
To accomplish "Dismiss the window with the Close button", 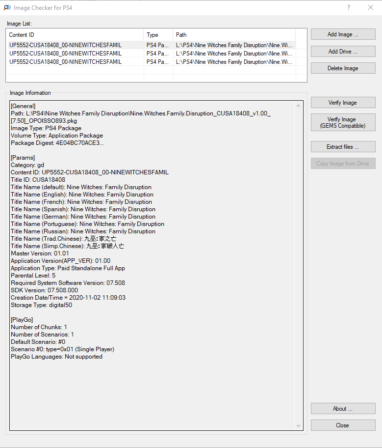I will [343, 425].
